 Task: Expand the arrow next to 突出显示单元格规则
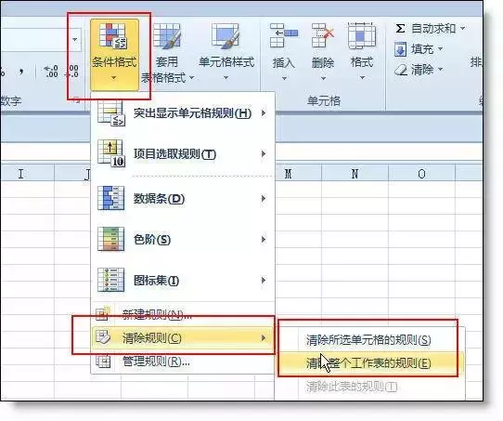[x=264, y=113]
